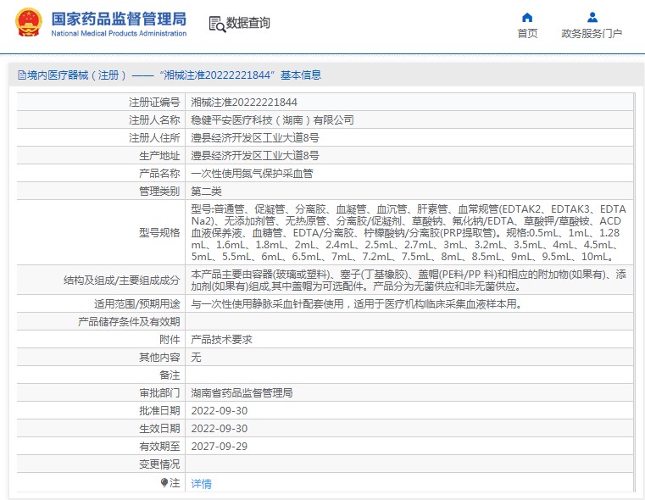This screenshot has height=500, width=645.
Task: Click the 第二类 management category value
Action: [x=208, y=192]
